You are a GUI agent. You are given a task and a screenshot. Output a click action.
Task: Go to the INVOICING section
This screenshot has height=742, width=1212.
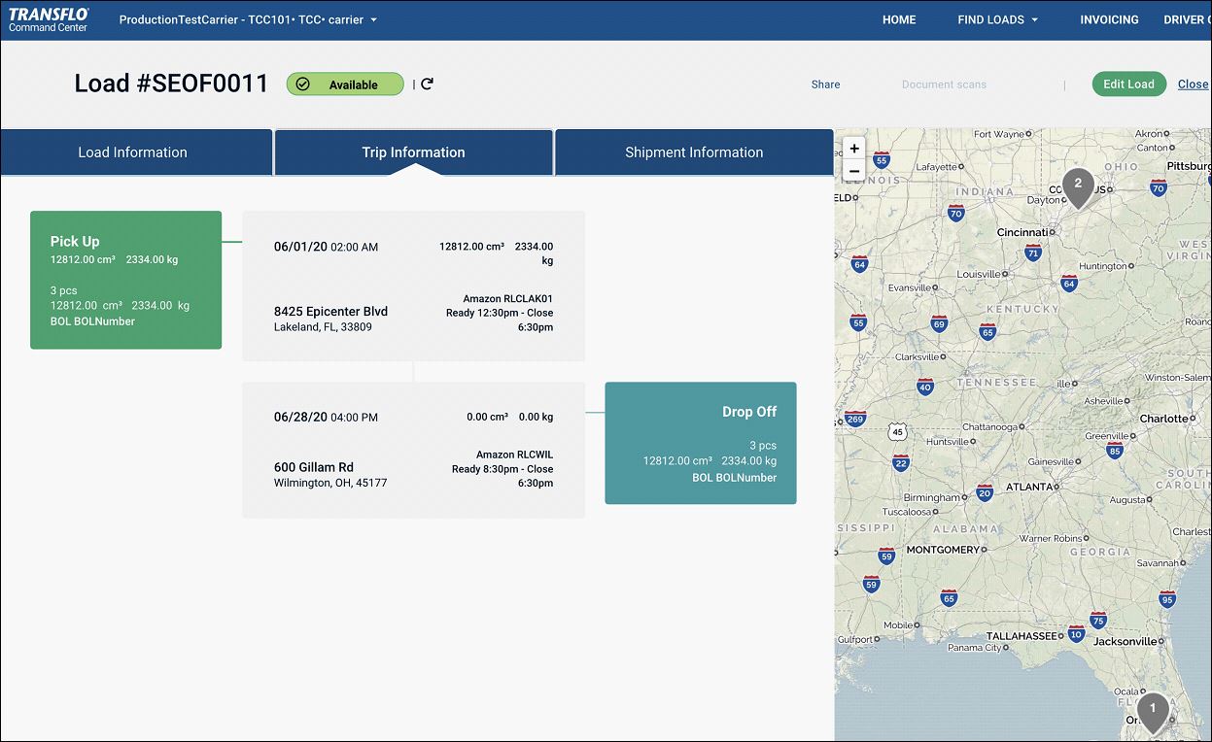[1108, 18]
